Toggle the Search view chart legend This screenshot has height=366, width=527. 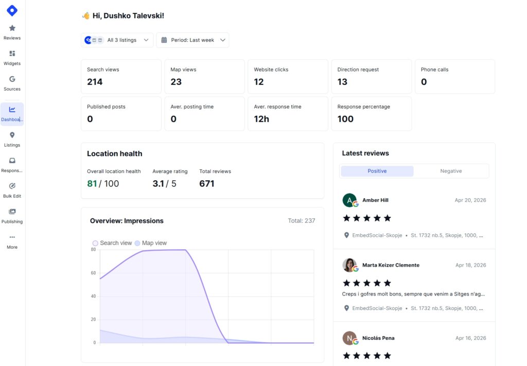[112, 243]
